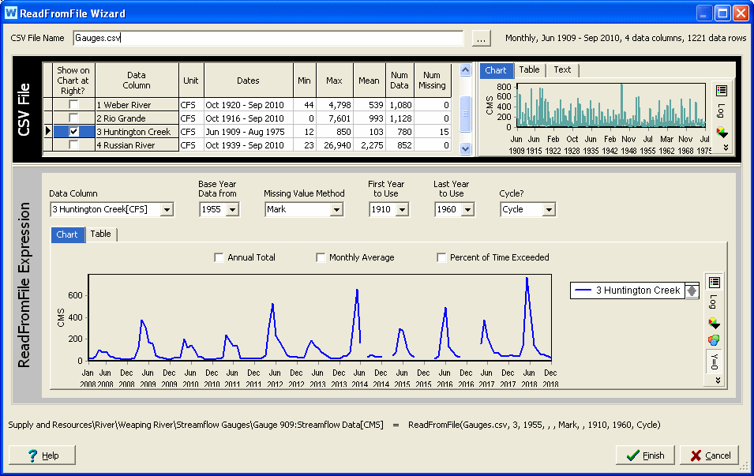Click the '3 Huntington Creek' legend label
754x476 pixels.
click(x=638, y=290)
